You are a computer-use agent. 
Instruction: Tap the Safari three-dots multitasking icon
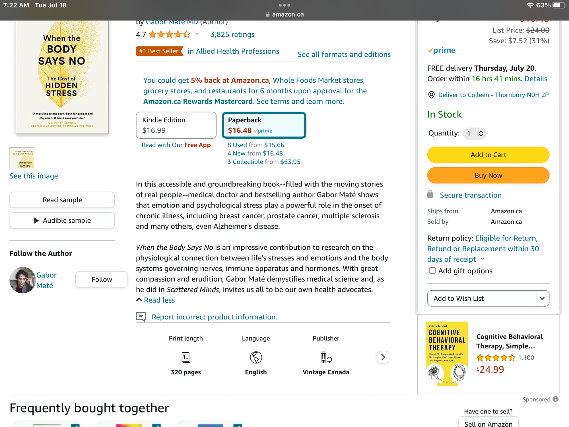[x=284, y=5]
